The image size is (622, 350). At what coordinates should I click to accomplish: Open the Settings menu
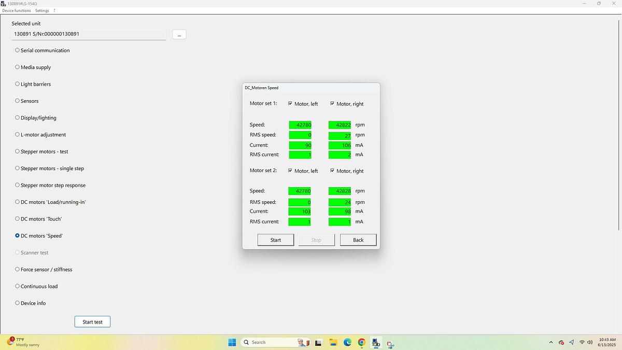(42, 10)
